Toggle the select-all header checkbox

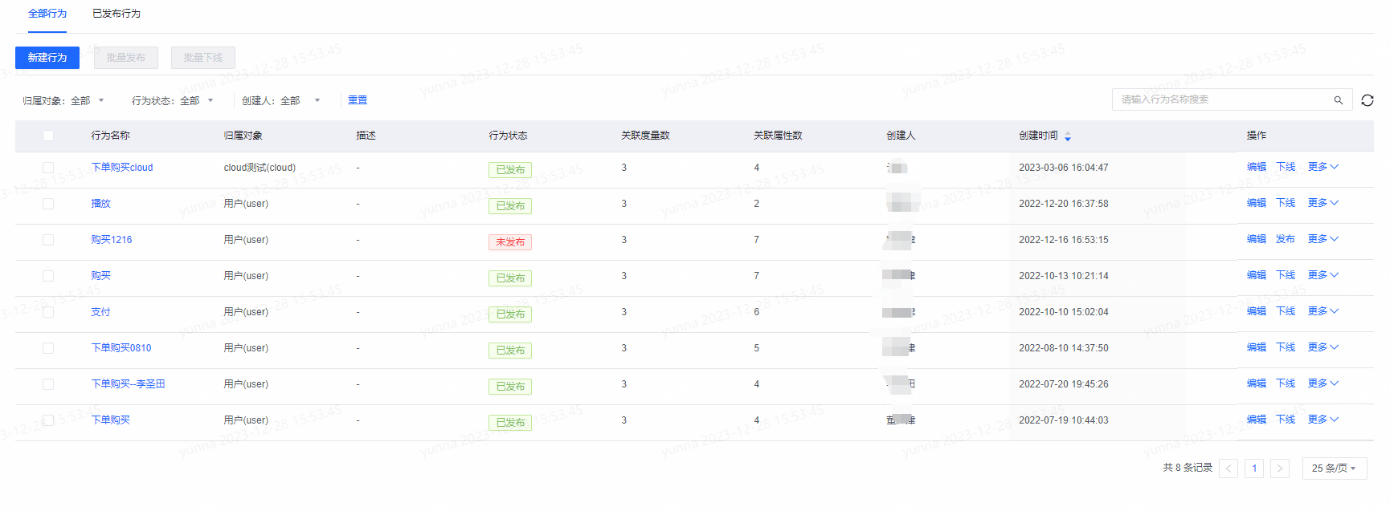click(x=48, y=136)
